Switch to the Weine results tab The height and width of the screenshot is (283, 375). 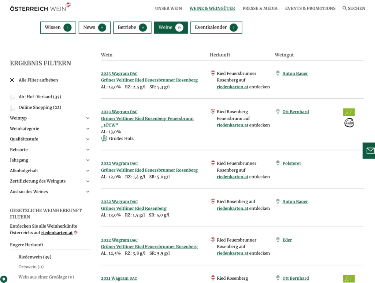[x=171, y=27]
